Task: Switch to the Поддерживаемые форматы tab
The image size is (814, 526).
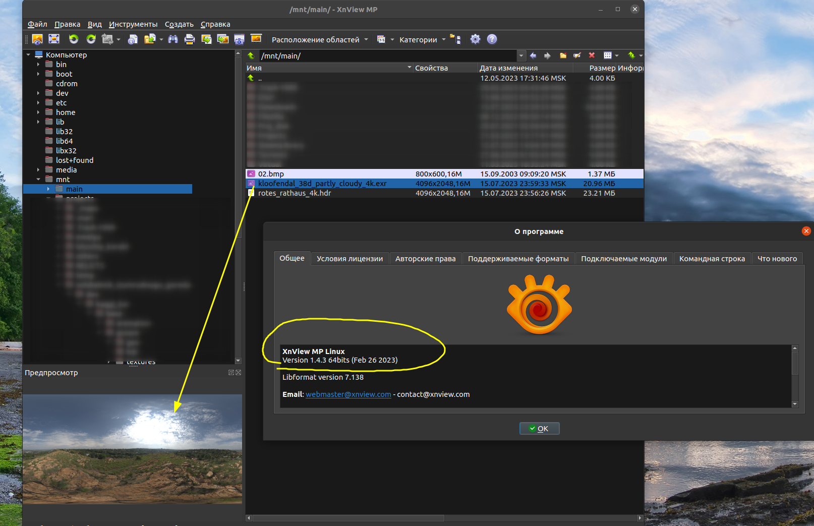Action: click(x=518, y=259)
